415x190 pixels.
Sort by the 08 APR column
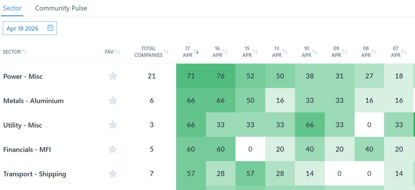point(374,52)
